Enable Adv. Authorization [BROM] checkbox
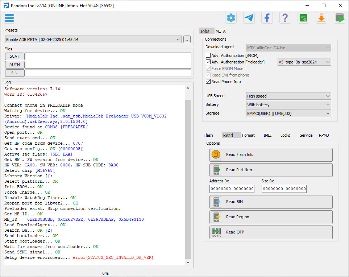349x277 pixels. click(208, 55)
